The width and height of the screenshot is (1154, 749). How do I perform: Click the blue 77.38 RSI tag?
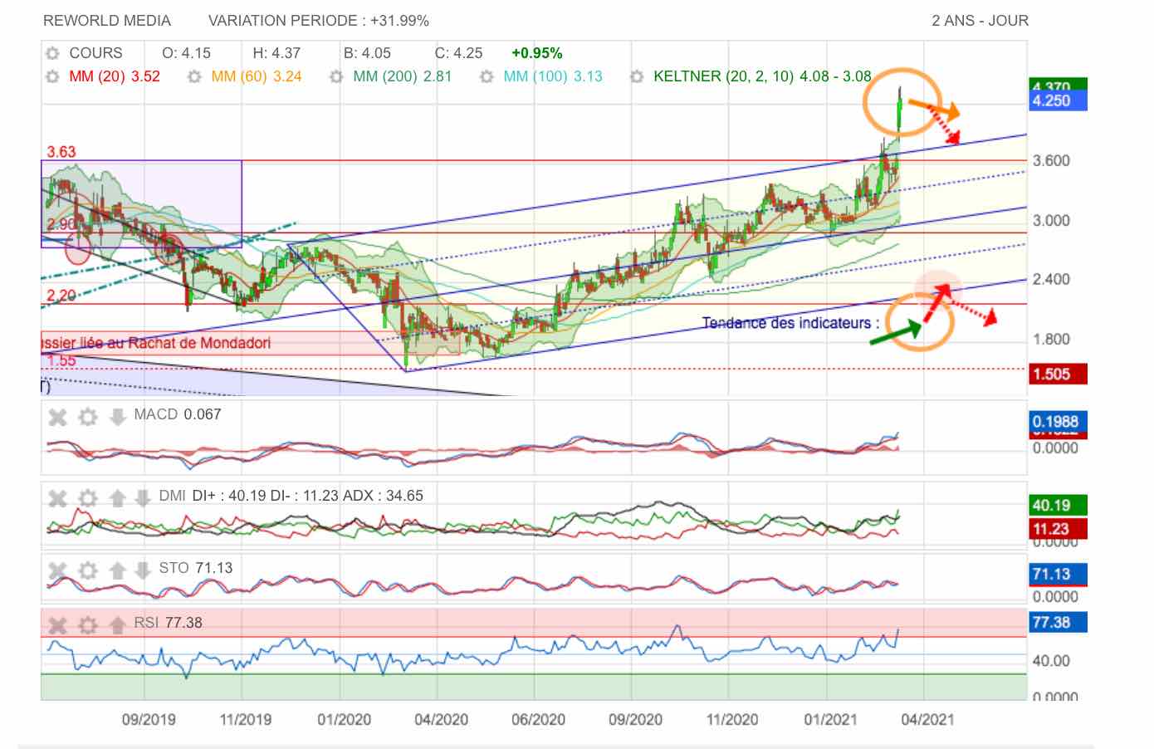[x=1057, y=622]
